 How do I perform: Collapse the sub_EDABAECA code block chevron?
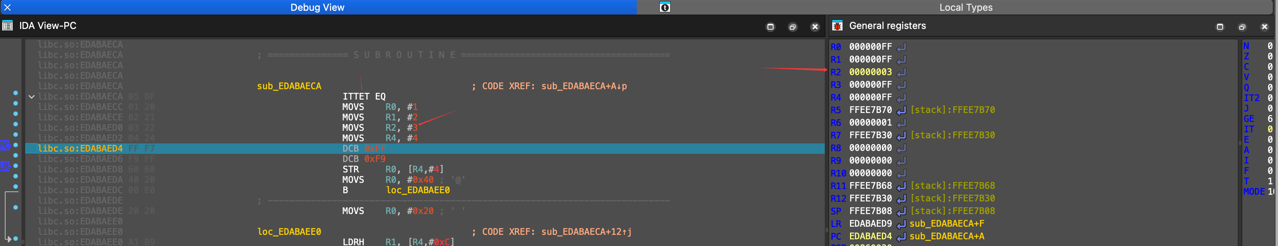coord(31,97)
